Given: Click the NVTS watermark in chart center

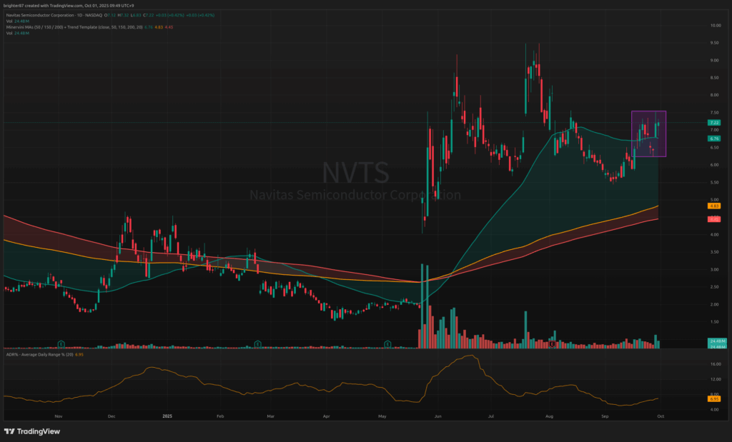Looking at the screenshot, I should pyautogui.click(x=355, y=173).
